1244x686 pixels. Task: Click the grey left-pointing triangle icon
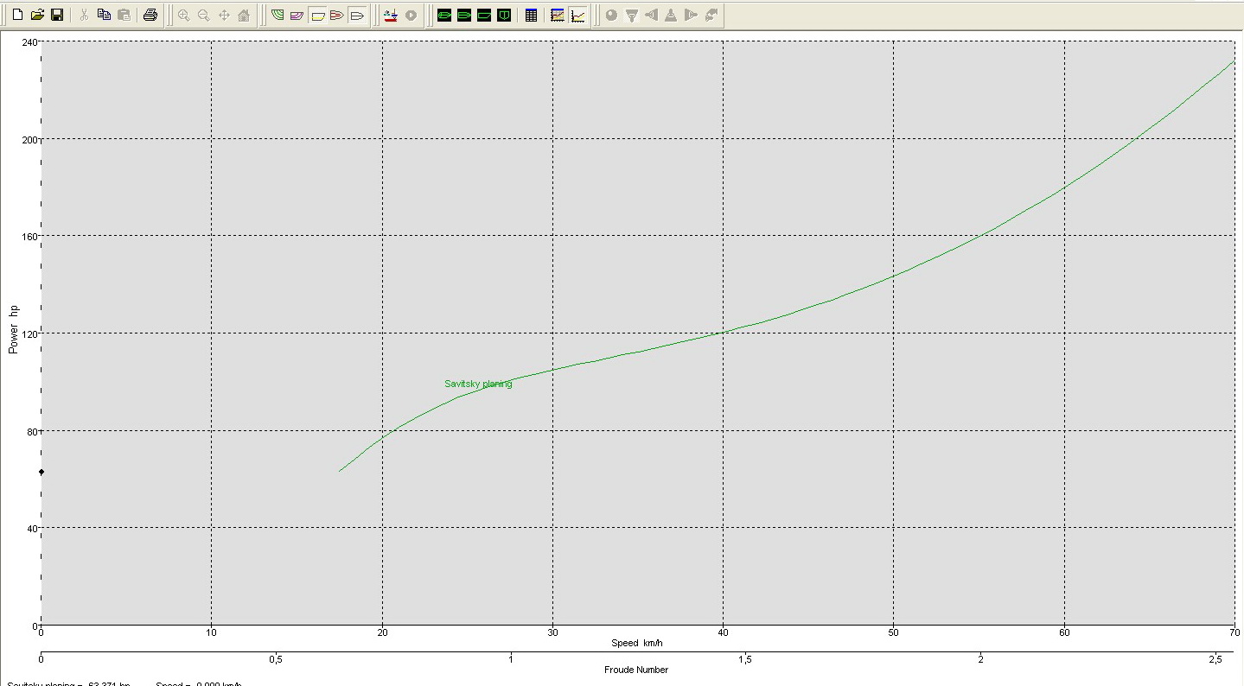[x=651, y=15]
